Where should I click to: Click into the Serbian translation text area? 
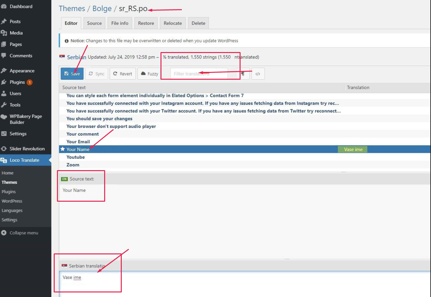245,284
